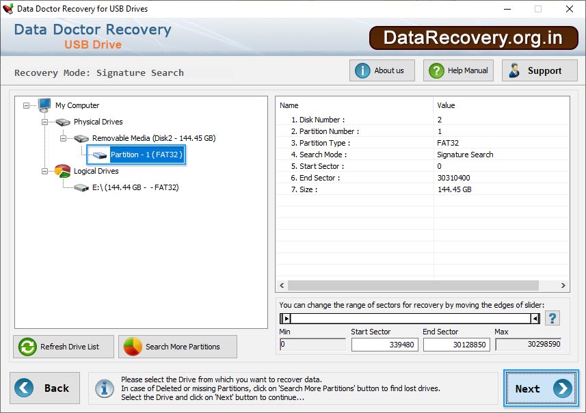The height and width of the screenshot is (413, 586).
Task: Click 'Recovery Mode: Signature Search' text
Action: [99, 72]
